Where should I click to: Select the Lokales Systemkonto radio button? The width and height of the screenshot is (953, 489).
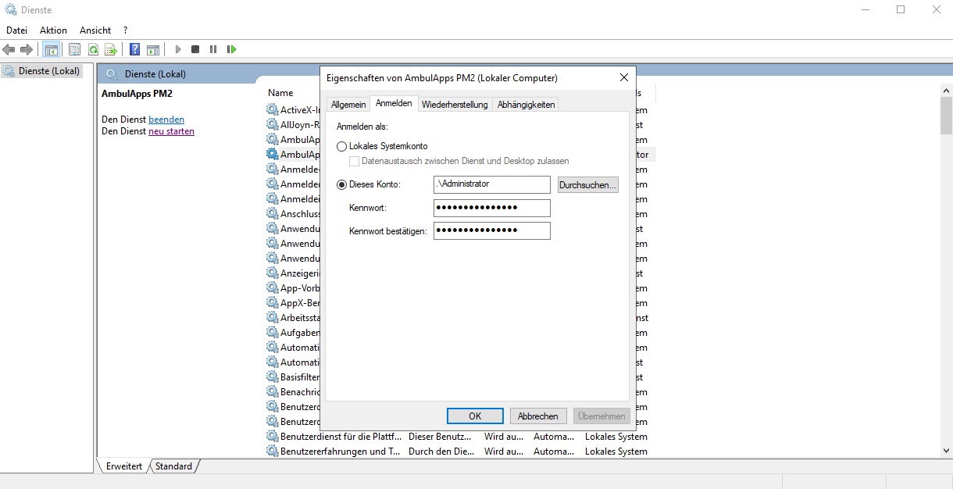pyautogui.click(x=341, y=146)
